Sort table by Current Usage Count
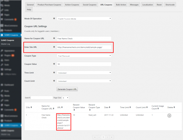Viewport: 183px width, 140px height. tap(158, 107)
